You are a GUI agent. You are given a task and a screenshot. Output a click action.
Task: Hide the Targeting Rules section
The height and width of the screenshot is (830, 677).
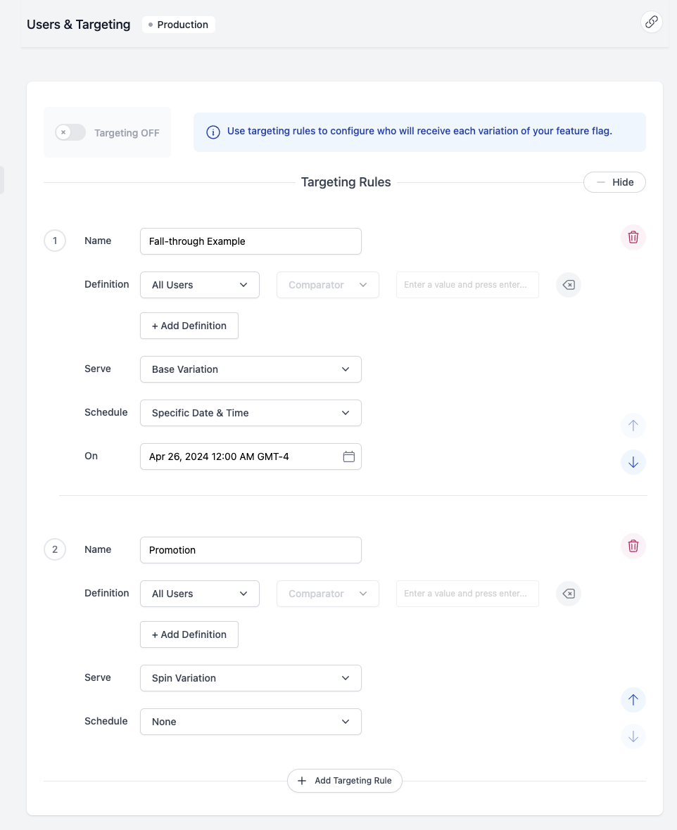[614, 182]
